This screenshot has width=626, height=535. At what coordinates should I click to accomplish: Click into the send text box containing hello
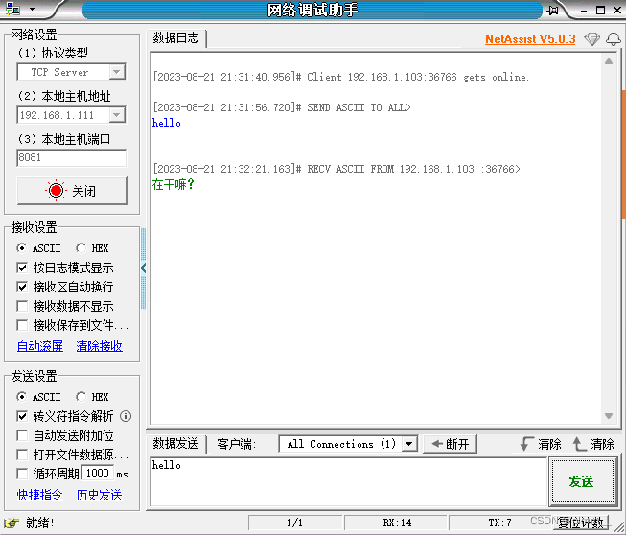point(349,482)
